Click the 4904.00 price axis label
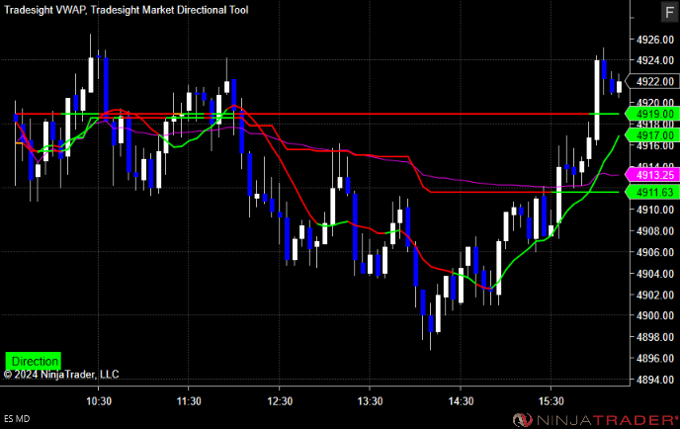Image resolution: width=680 pixels, height=429 pixels. (x=655, y=274)
